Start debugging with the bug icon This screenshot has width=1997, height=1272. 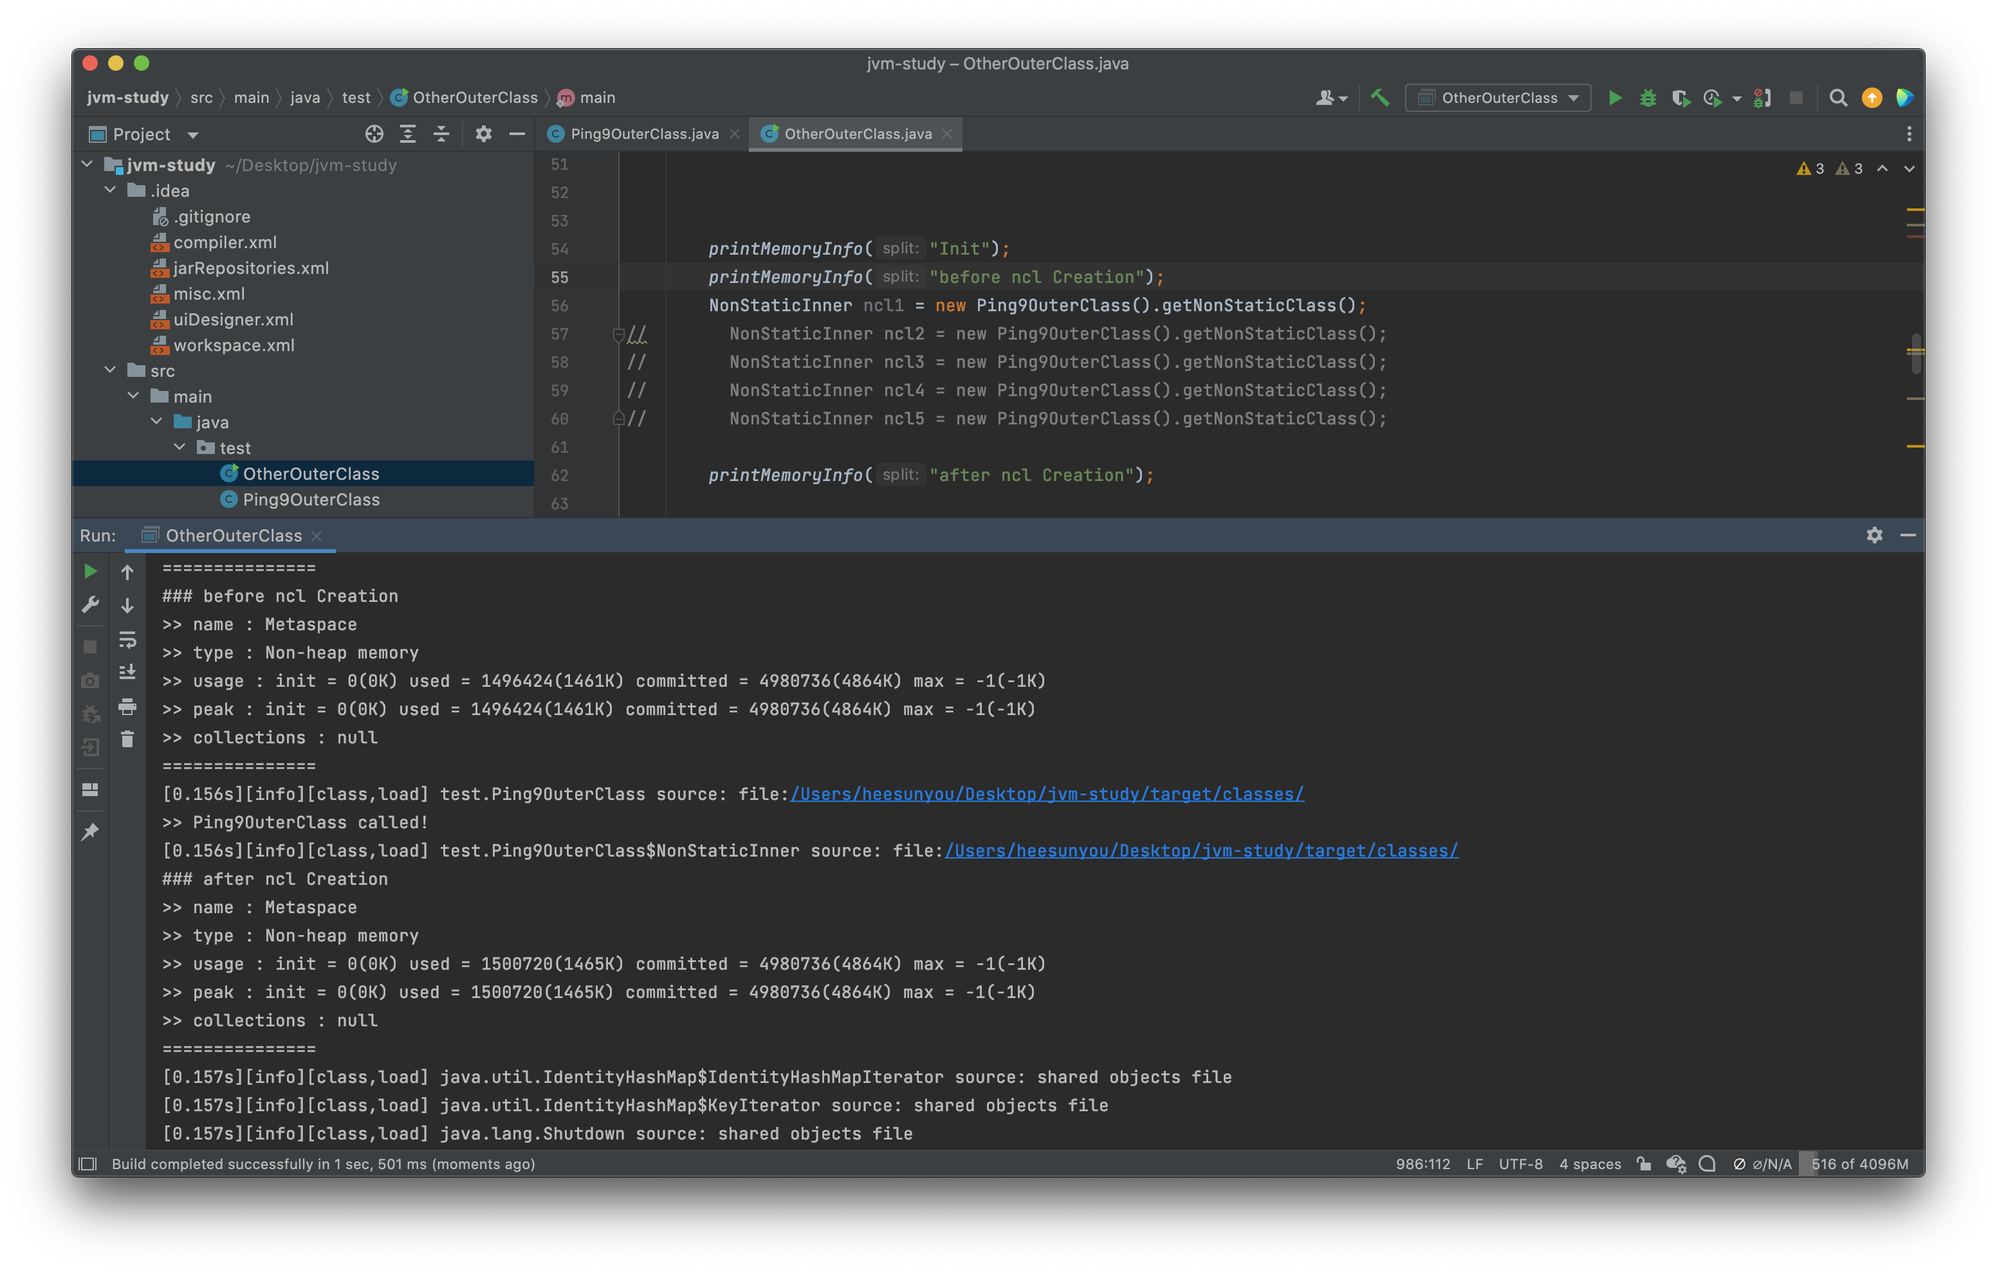[x=1648, y=98]
